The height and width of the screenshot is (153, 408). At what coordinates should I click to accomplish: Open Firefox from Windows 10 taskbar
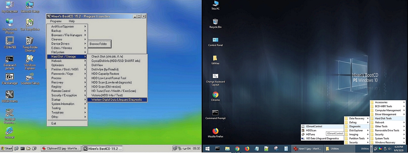[x=247, y=149]
